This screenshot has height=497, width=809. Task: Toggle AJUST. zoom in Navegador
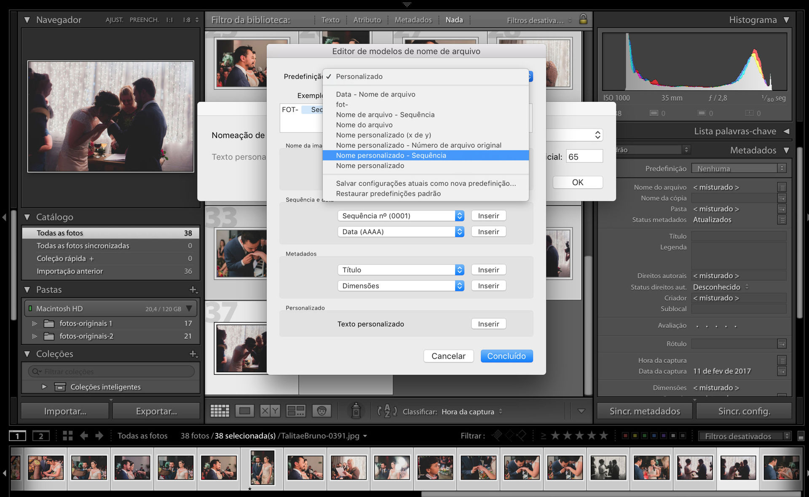pyautogui.click(x=114, y=20)
